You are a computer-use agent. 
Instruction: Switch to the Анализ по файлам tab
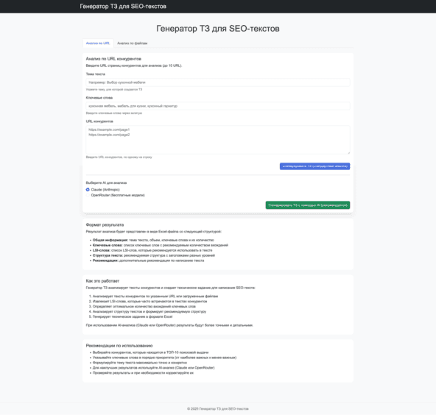pyautogui.click(x=133, y=43)
